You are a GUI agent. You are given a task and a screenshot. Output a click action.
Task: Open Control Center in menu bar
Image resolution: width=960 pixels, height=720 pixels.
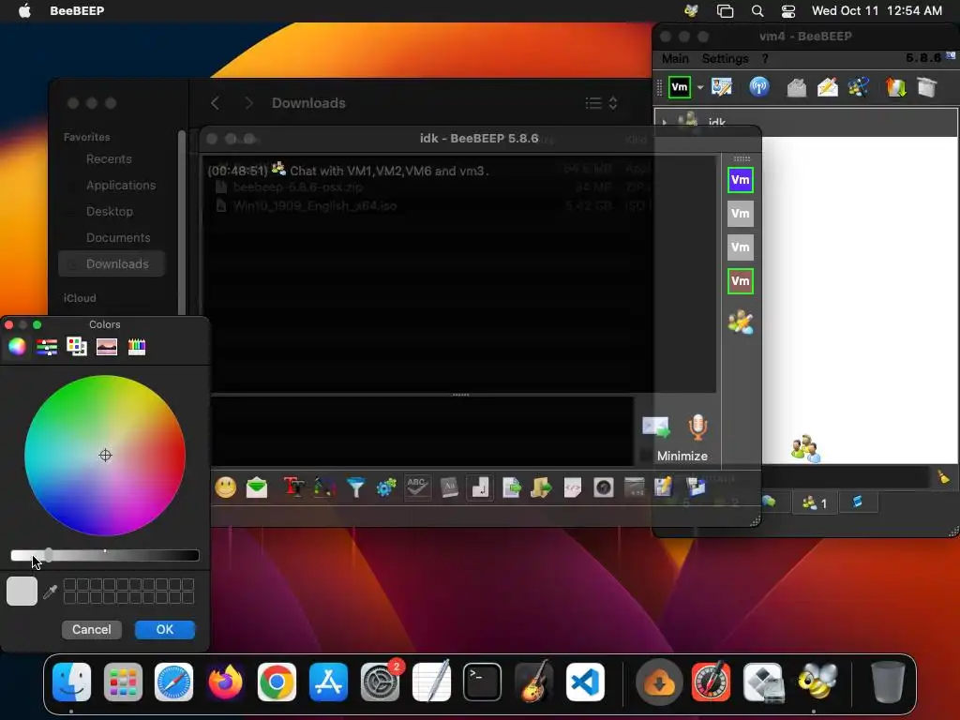click(x=787, y=10)
